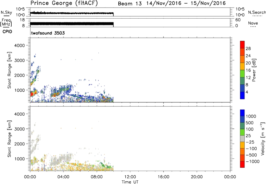The height and width of the screenshot is (184, 266).
Task: Click the "N.Sky" legend label
Action: [6, 12]
